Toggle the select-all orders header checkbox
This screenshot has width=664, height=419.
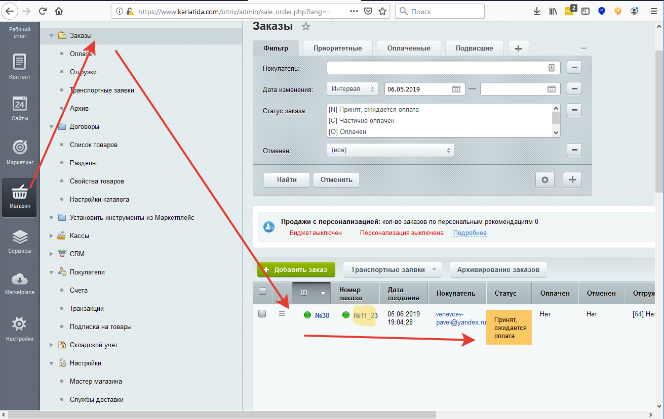(262, 291)
